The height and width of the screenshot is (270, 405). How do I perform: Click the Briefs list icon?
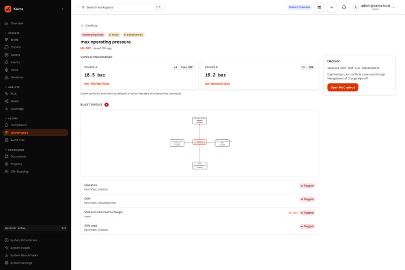pyautogui.click(x=7, y=40)
